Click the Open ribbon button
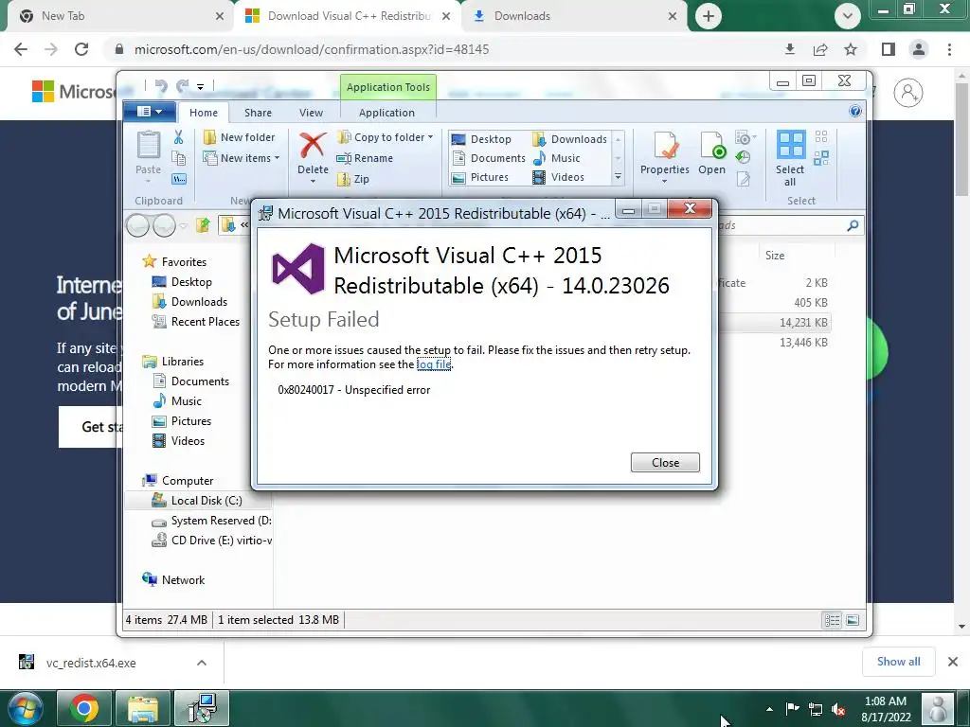Screen dimensions: 970x727 [x=711, y=152]
